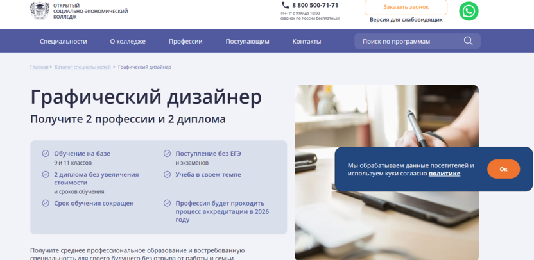The image size is (534, 260).
Task: Open the О колледже menu item
Action: [128, 42]
